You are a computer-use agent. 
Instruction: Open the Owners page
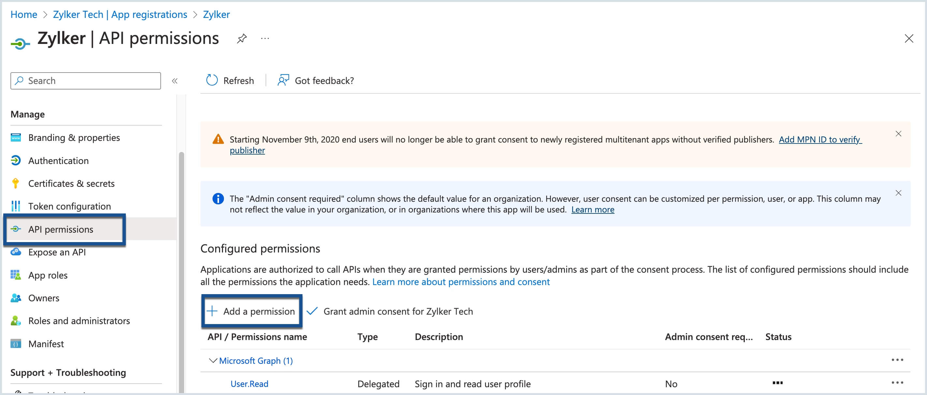click(44, 298)
